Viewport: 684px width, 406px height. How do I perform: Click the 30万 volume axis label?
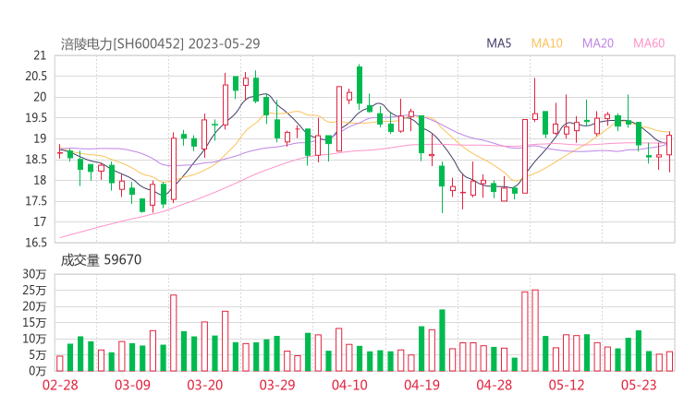(34, 274)
